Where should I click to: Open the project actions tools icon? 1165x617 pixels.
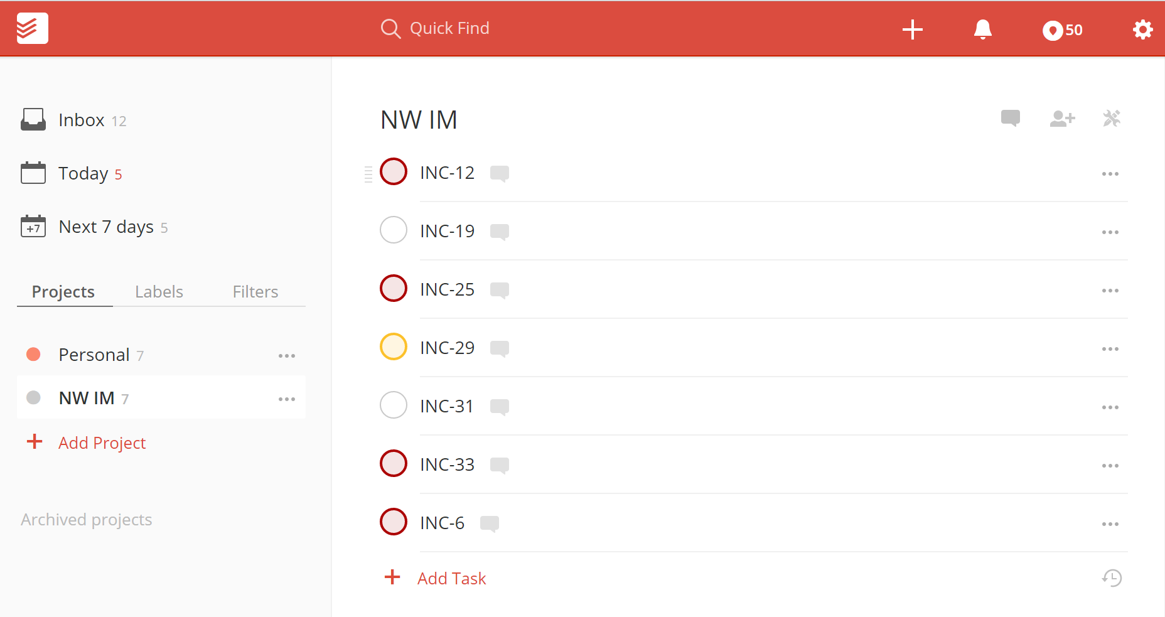coord(1112,118)
